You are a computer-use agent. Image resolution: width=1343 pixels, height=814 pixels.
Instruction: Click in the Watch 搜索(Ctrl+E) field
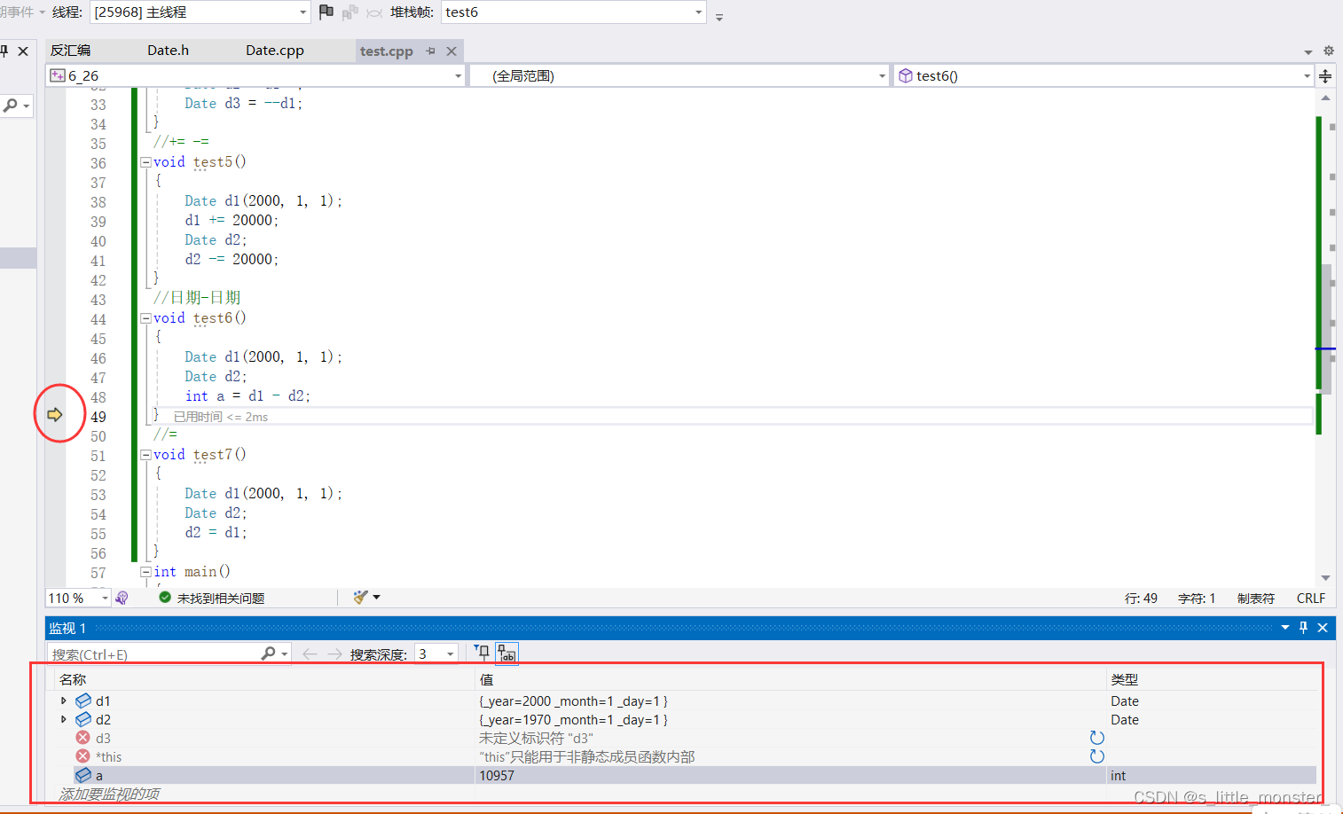[155, 654]
